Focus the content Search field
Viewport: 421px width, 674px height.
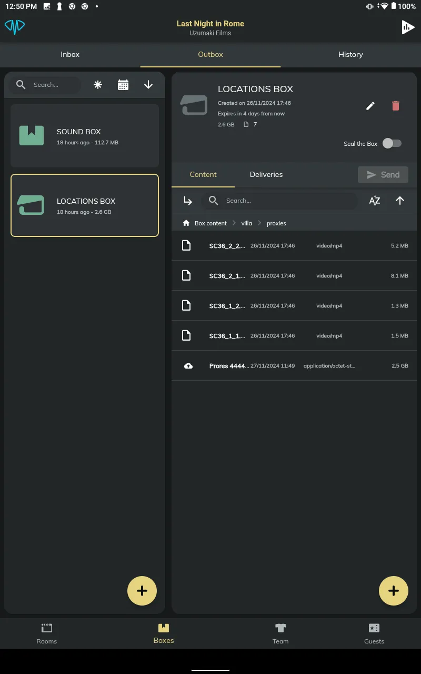280,201
